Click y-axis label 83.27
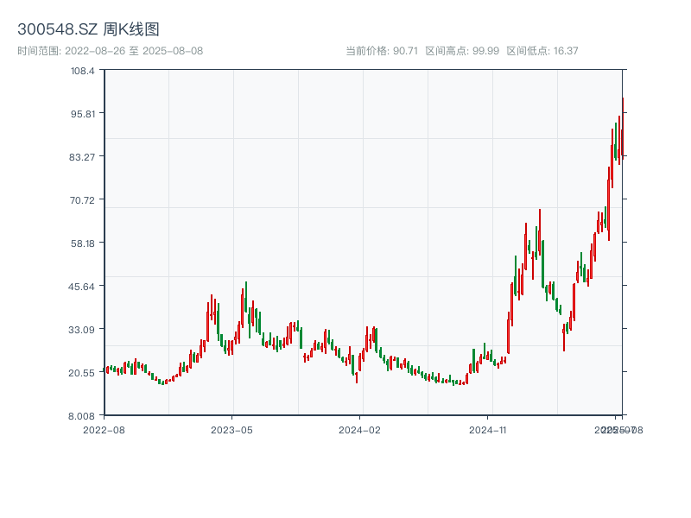This screenshot has height=518, width=691. point(82,157)
